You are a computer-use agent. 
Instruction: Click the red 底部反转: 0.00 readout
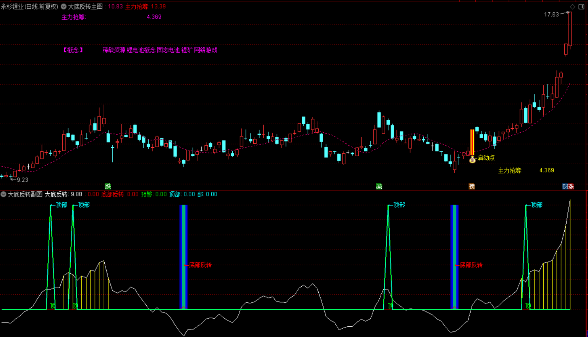(x=120, y=194)
